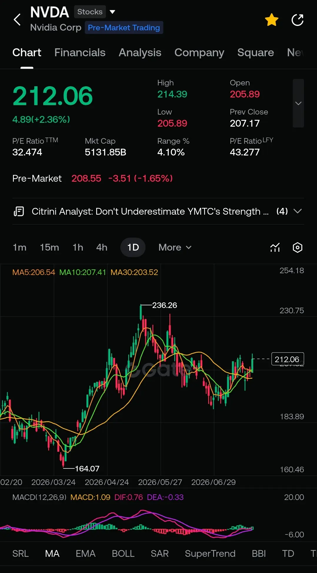317x573 pixels.
Task: Enable the SRL indicator
Action: click(21, 554)
